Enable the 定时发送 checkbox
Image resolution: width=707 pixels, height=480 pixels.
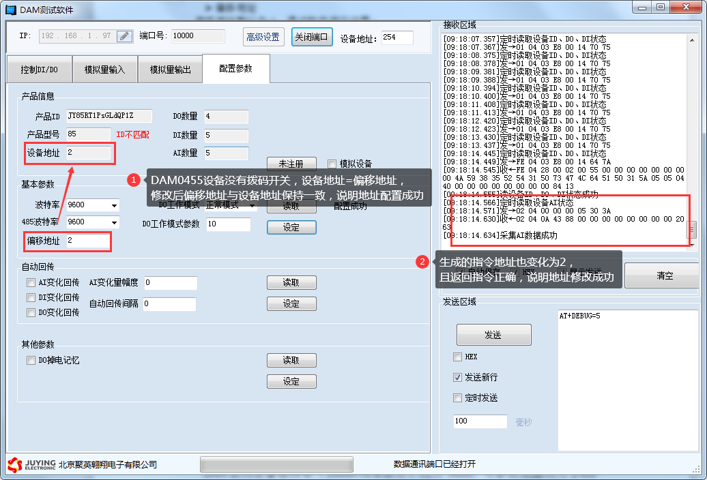click(458, 397)
